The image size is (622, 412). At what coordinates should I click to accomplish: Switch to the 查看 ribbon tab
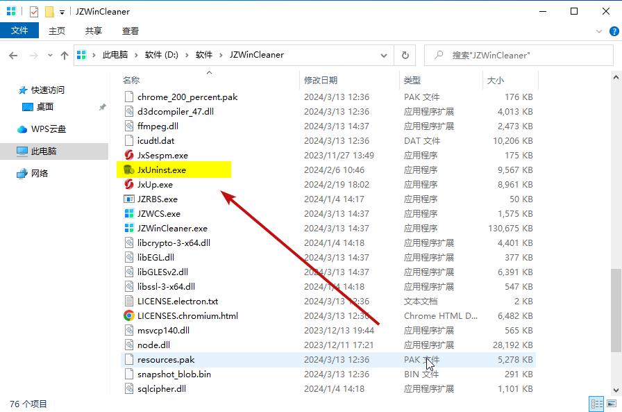(x=131, y=31)
